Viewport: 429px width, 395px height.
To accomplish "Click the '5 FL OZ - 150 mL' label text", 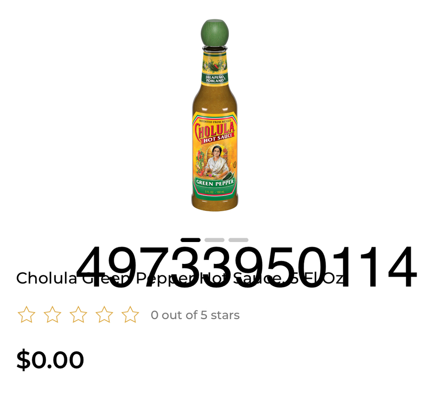I will coord(215,192).
